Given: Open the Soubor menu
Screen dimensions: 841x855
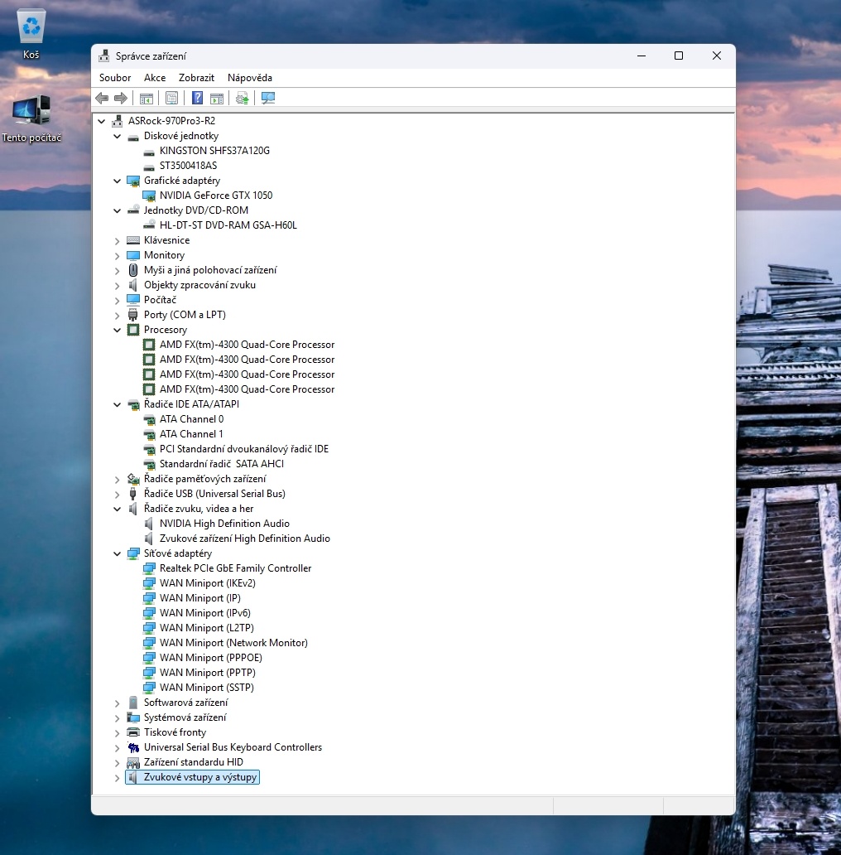Looking at the screenshot, I should tap(115, 78).
